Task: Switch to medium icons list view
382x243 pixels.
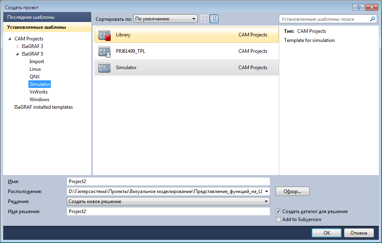Action: [214, 19]
